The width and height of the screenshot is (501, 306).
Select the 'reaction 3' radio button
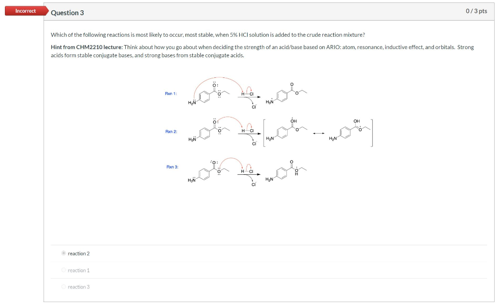pos(64,287)
